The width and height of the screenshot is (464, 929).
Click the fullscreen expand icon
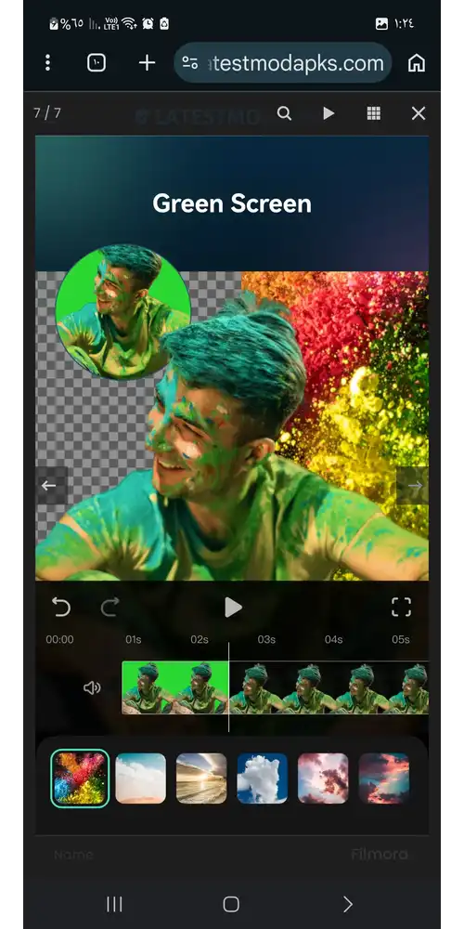[x=401, y=608]
